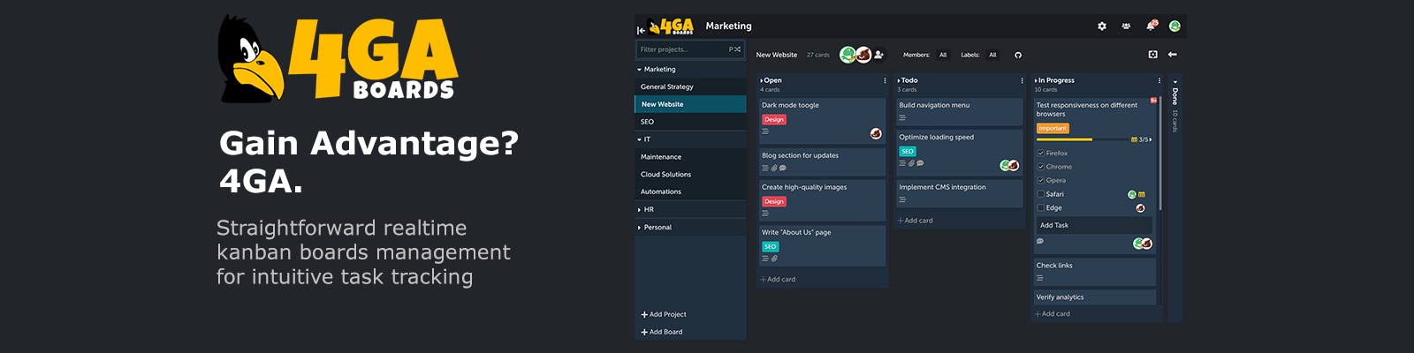
Task: Open the Open list three-dot menu
Action: click(x=885, y=80)
